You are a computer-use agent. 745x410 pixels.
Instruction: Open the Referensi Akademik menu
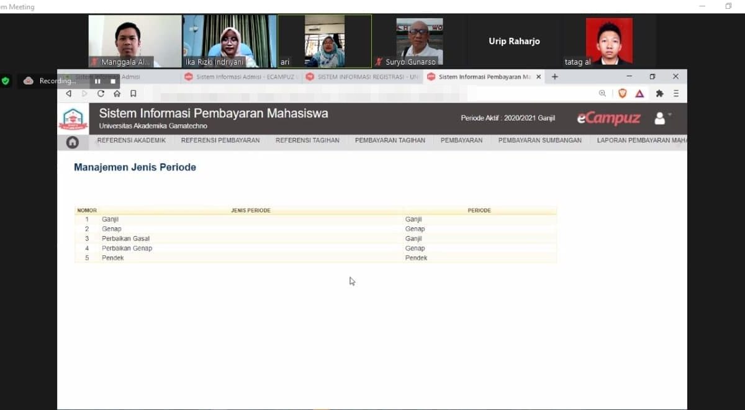pos(131,140)
